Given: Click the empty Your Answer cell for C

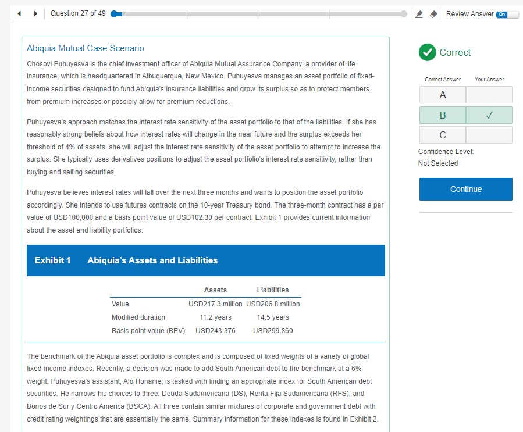Looking at the screenshot, I should (489, 135).
